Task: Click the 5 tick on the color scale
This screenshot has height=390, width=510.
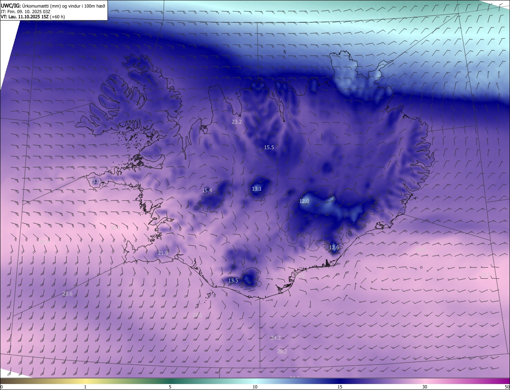Action: (170, 387)
